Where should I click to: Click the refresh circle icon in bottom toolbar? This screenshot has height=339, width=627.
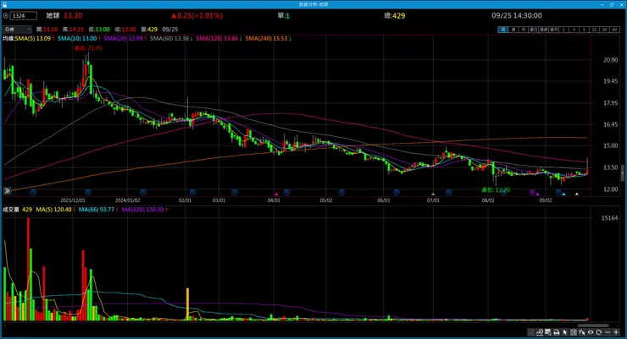598,332
